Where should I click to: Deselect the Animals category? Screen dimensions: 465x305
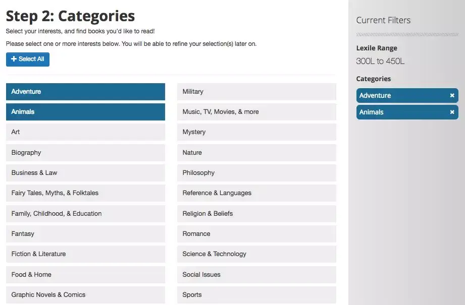pos(85,112)
